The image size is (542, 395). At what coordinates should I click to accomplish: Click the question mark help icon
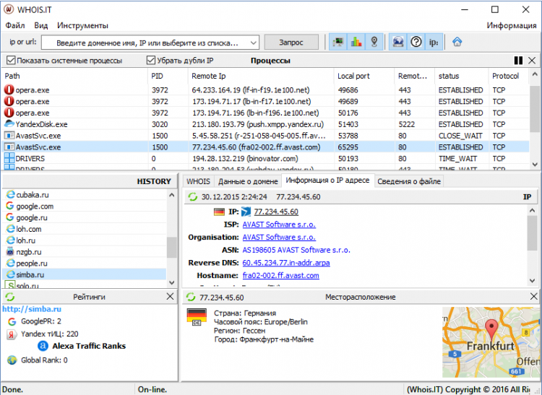(416, 42)
